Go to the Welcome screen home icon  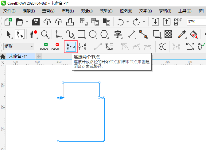[3, 56]
